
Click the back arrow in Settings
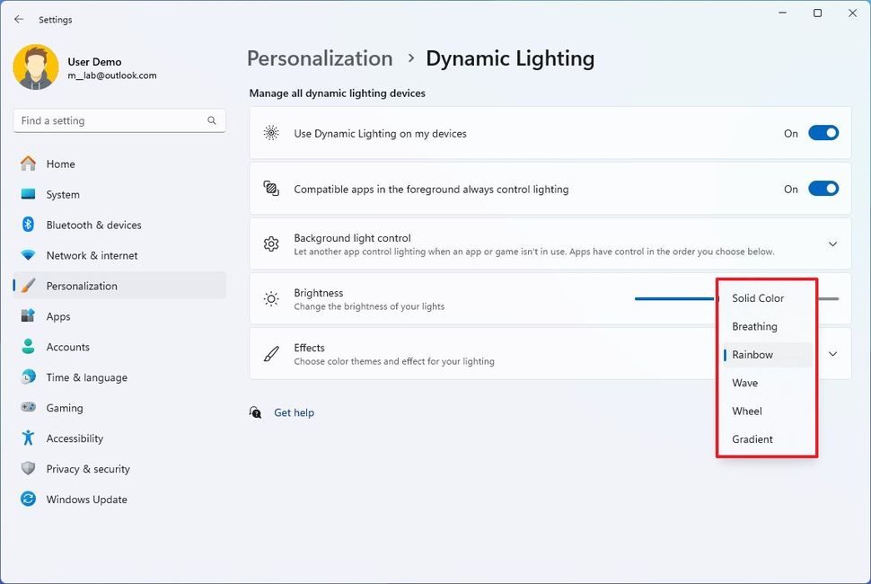[19, 19]
